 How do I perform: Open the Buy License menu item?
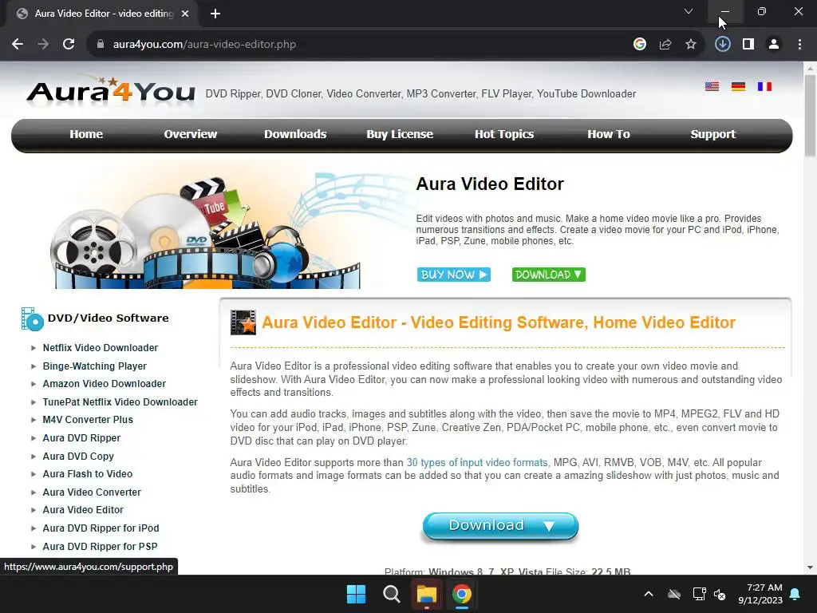pos(400,134)
